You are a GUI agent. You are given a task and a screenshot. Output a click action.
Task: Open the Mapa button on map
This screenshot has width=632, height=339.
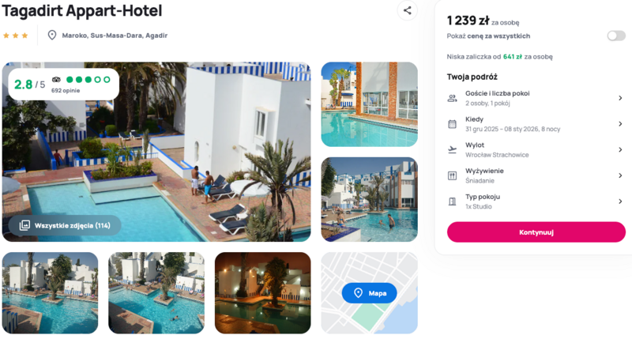click(x=369, y=293)
